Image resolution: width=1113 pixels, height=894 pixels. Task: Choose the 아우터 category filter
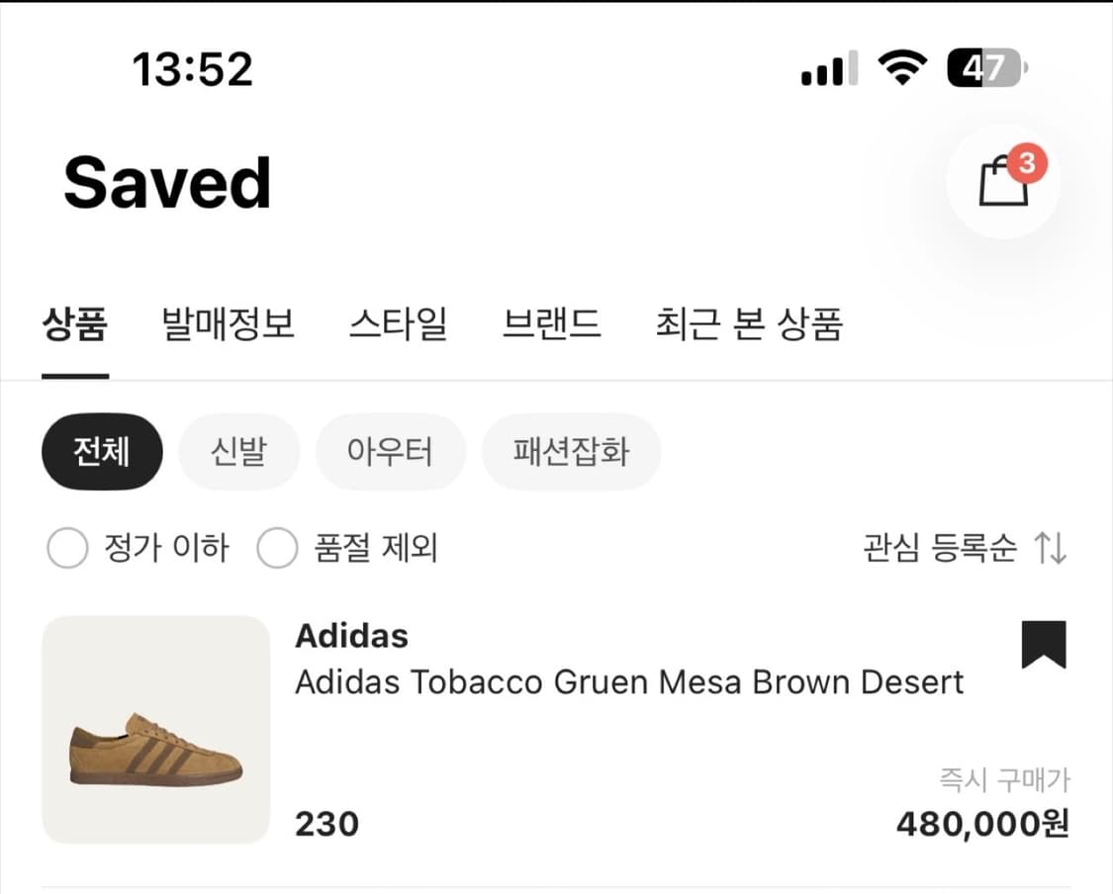pos(391,451)
